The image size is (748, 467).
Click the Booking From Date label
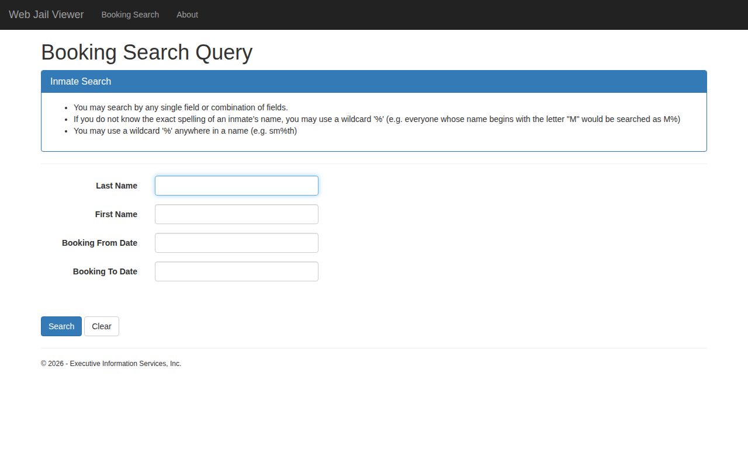pyautogui.click(x=100, y=243)
